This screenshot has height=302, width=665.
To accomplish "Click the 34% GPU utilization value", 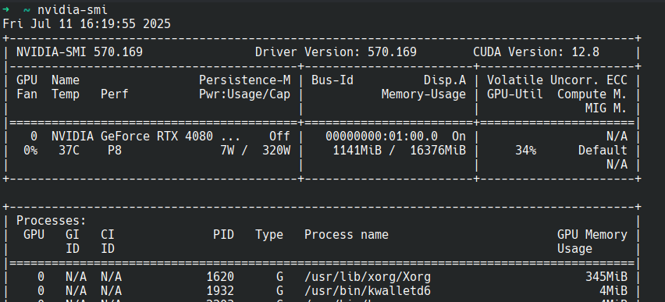I will tap(525, 150).
